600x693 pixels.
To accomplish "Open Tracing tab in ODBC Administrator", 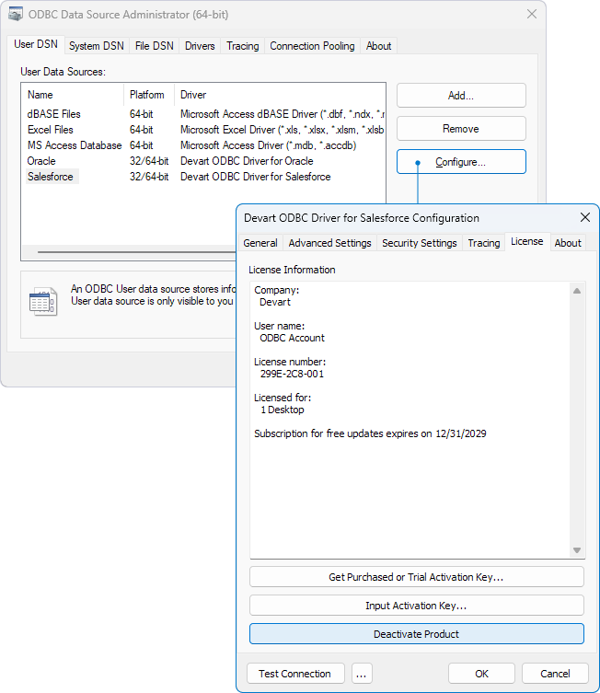I will pos(243,46).
